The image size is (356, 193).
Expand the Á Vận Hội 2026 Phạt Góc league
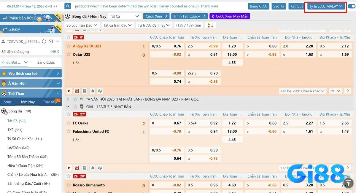click(x=68, y=99)
